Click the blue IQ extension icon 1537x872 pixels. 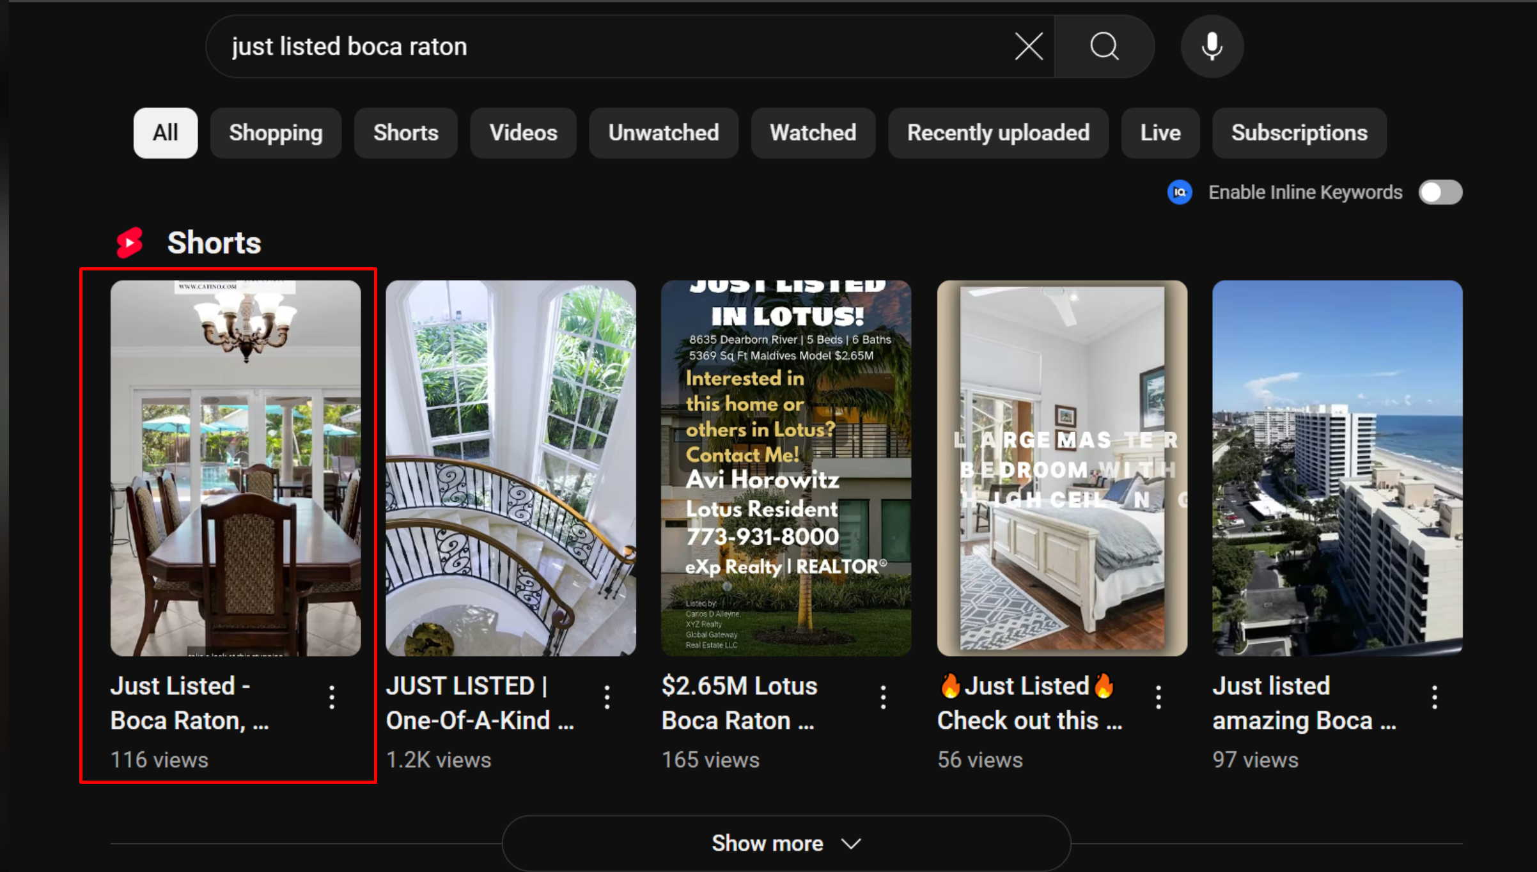pyautogui.click(x=1180, y=192)
